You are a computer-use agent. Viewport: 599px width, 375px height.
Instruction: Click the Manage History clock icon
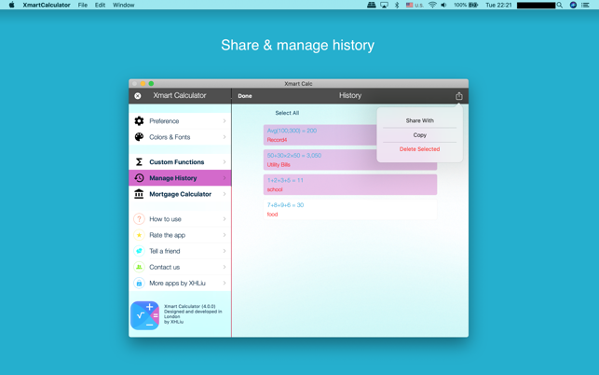tap(139, 178)
